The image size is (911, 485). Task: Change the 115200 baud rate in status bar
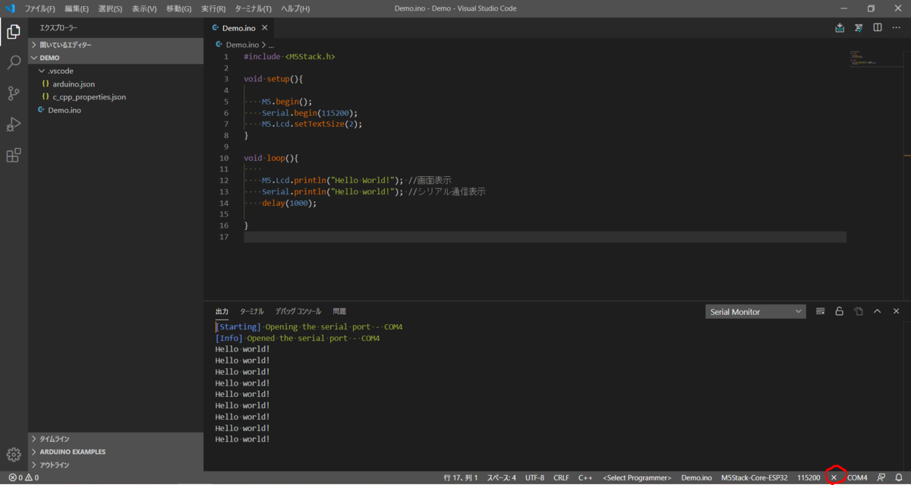tap(809, 478)
